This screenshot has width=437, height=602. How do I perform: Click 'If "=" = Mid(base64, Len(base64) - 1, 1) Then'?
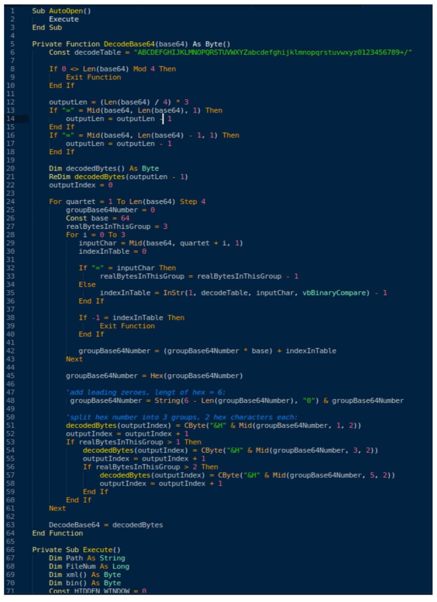[x=144, y=135]
